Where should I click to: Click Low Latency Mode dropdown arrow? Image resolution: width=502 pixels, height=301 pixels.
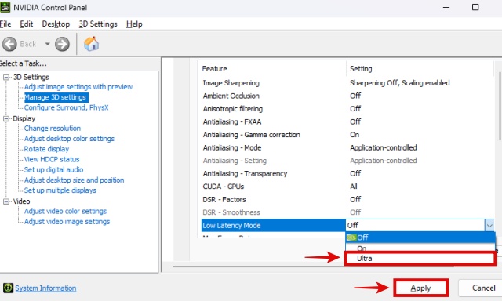(x=489, y=226)
